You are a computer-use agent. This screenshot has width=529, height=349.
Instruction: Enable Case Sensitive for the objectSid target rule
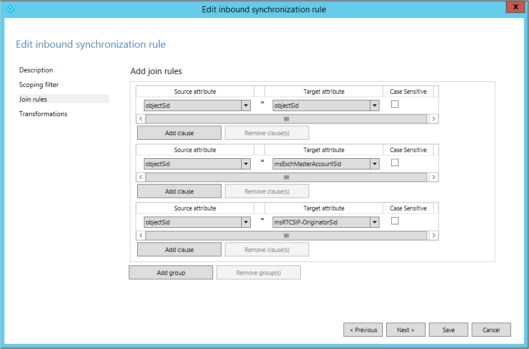(x=395, y=104)
